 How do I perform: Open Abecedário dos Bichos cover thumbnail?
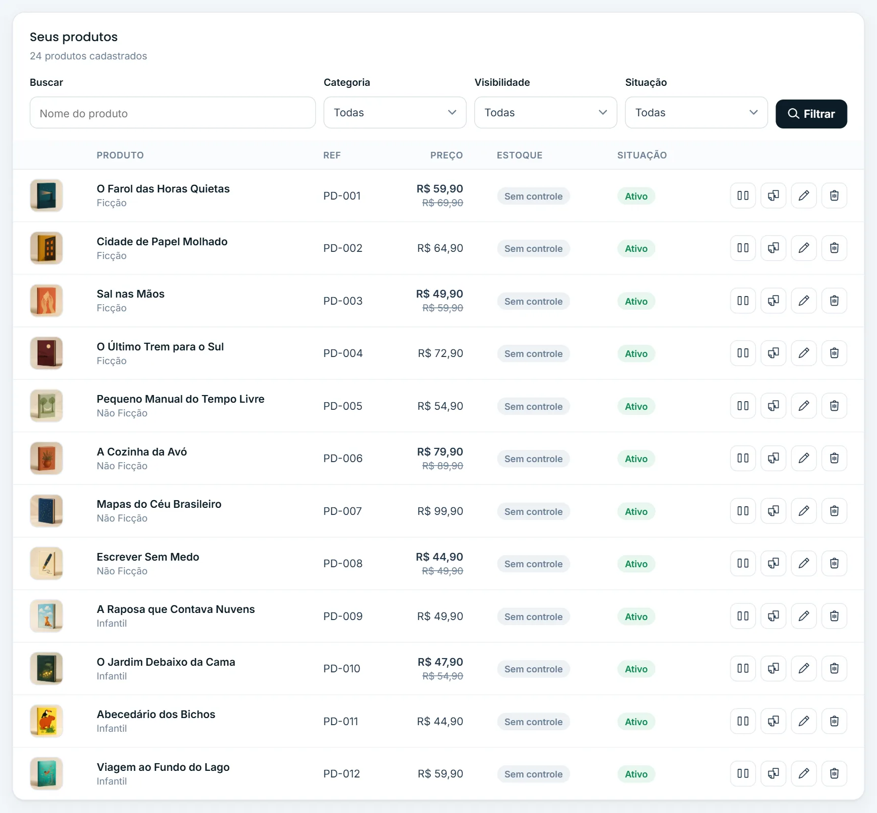click(x=46, y=721)
